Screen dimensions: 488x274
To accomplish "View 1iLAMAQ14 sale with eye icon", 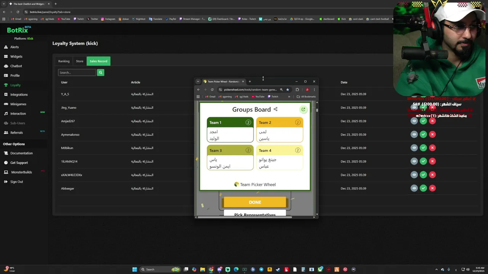I will 414,161.
